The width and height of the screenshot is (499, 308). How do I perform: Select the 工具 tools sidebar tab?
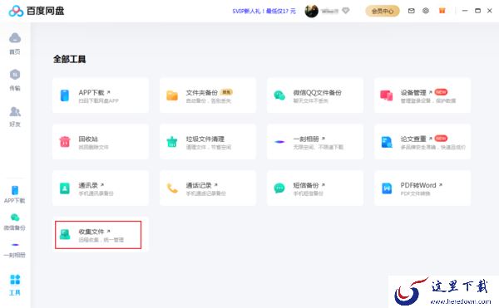pos(15,285)
